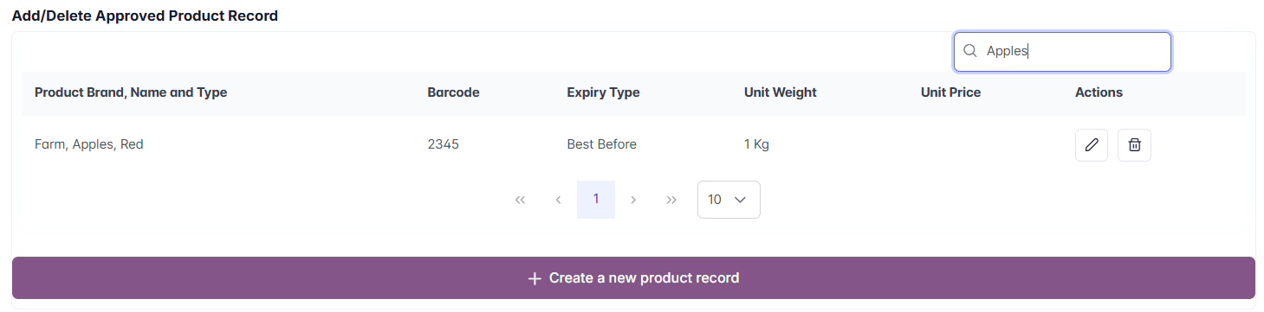1264x312 pixels.
Task: Create a new product record
Action: [x=633, y=278]
